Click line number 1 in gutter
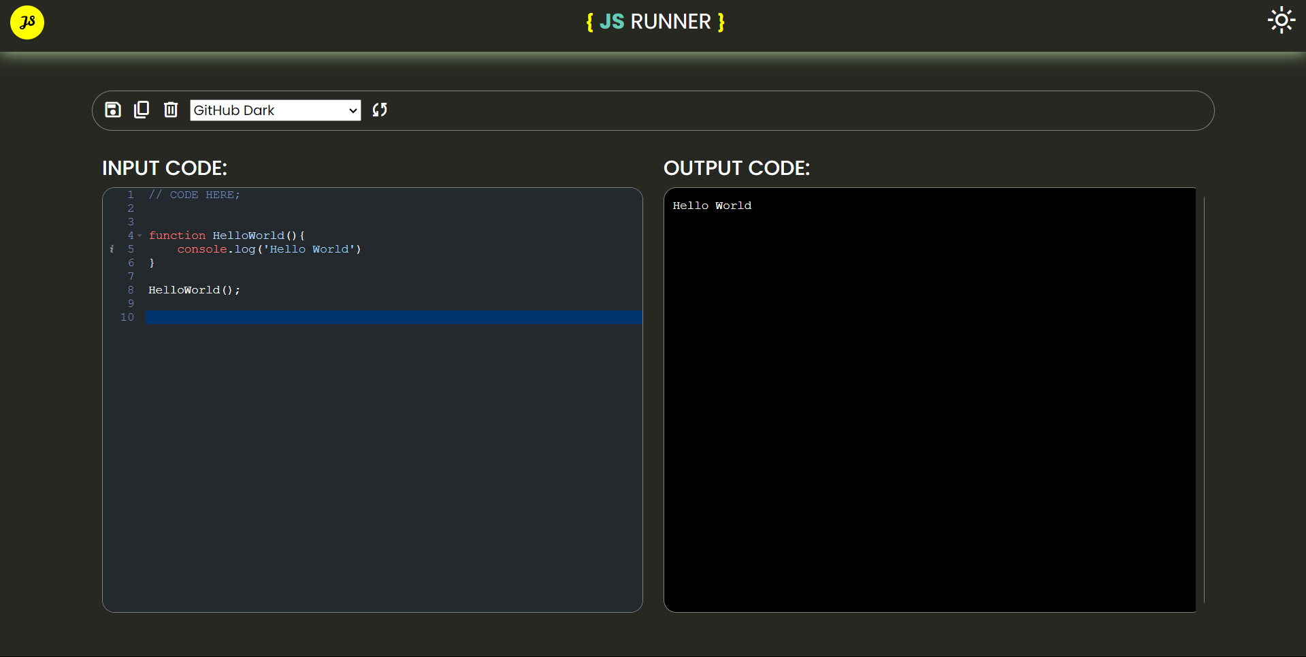 (x=131, y=195)
